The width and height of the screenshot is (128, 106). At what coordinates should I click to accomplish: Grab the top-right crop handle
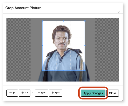tap(85, 21)
